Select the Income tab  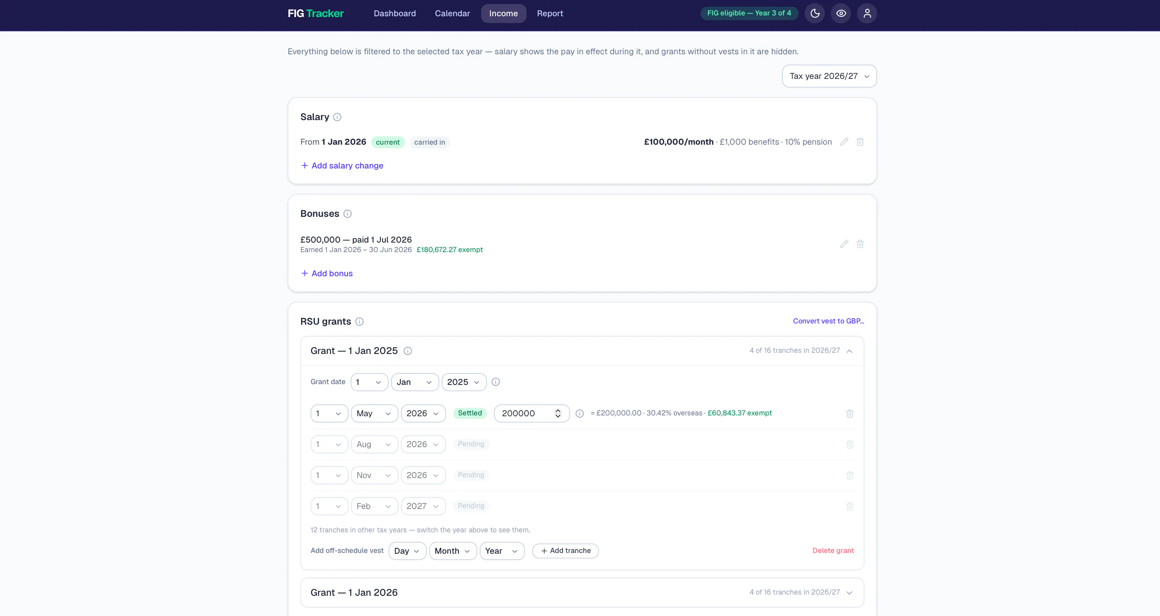[x=504, y=13]
